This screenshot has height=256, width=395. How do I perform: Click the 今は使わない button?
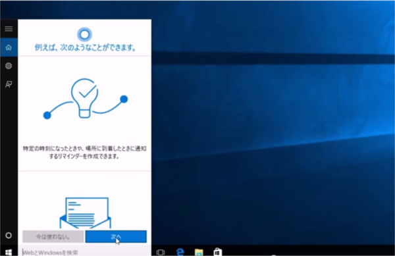(x=53, y=237)
